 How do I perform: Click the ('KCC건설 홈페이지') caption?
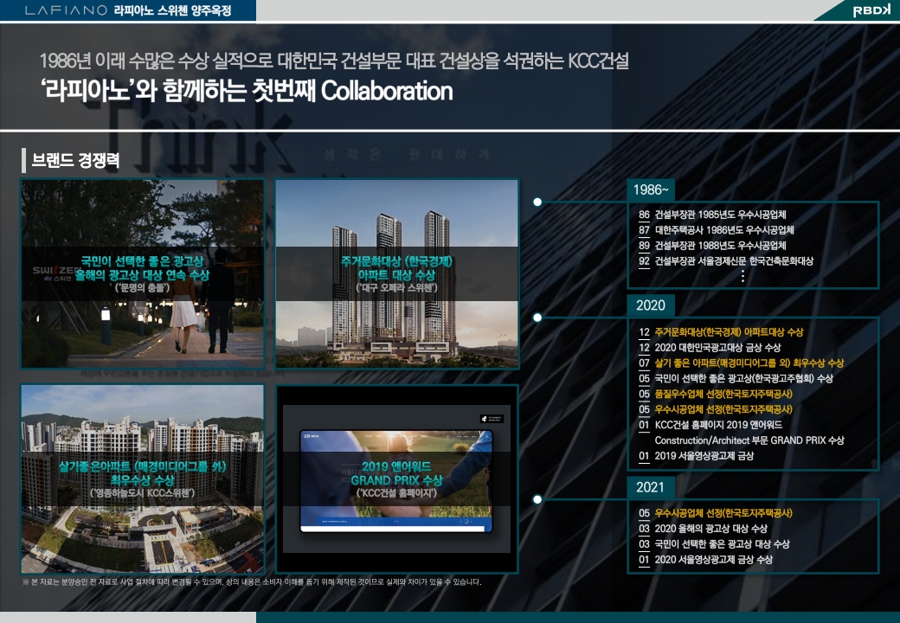396,493
